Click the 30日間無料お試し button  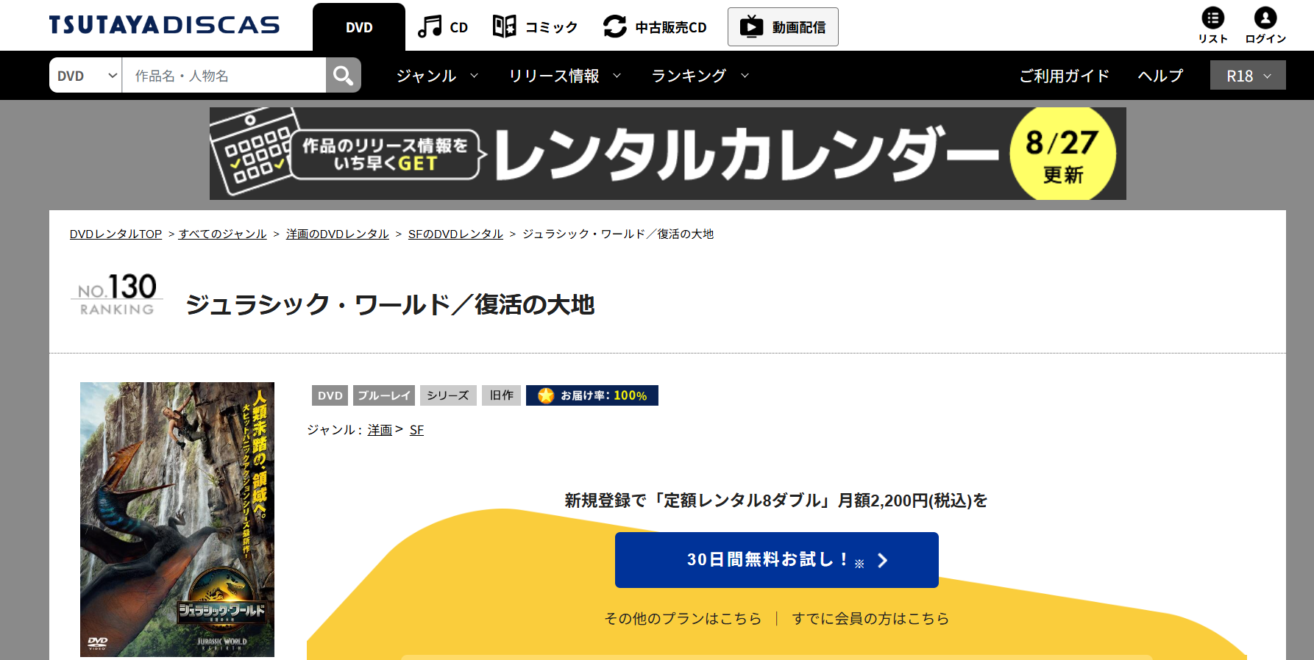pyautogui.click(x=777, y=560)
